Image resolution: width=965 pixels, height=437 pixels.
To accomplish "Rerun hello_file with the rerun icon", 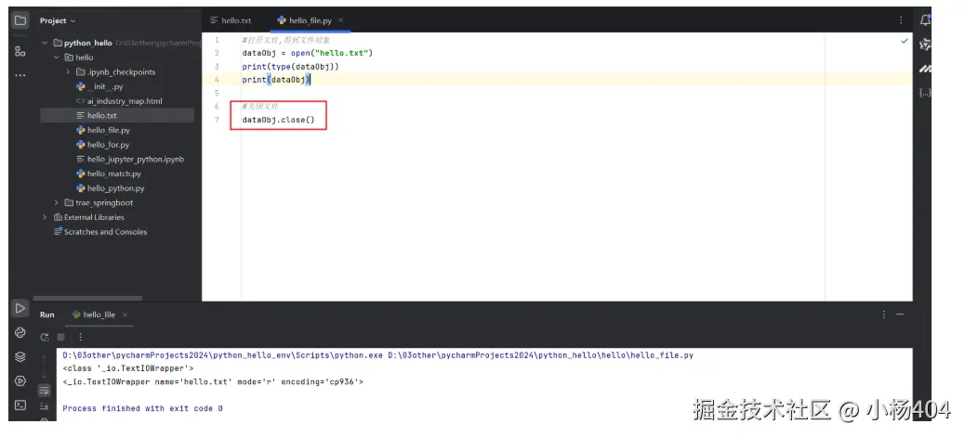I will [45, 337].
